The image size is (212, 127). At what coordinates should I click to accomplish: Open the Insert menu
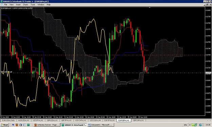pyautogui.click(x=18, y=5)
